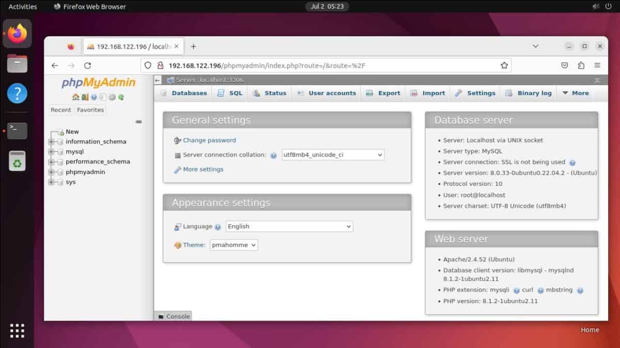Click the Binary log toolbar icon

508,93
